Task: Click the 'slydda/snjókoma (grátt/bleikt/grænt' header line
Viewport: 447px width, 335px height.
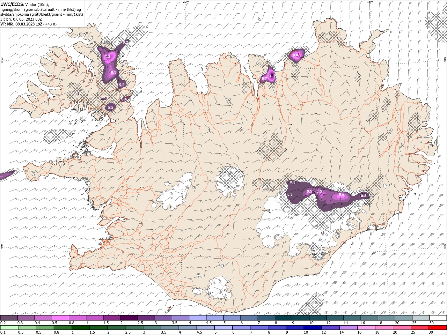Action: pyautogui.click(x=42, y=14)
